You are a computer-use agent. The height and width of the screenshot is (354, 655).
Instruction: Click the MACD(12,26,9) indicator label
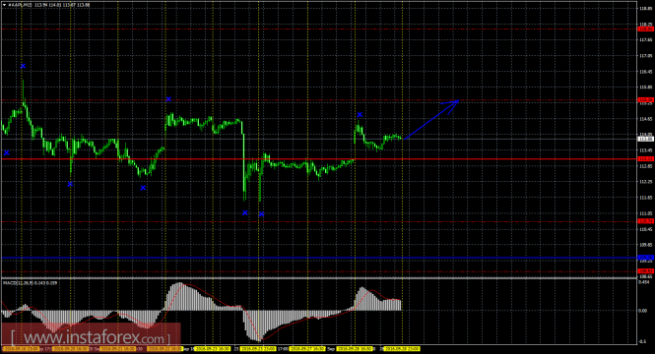pos(31,283)
